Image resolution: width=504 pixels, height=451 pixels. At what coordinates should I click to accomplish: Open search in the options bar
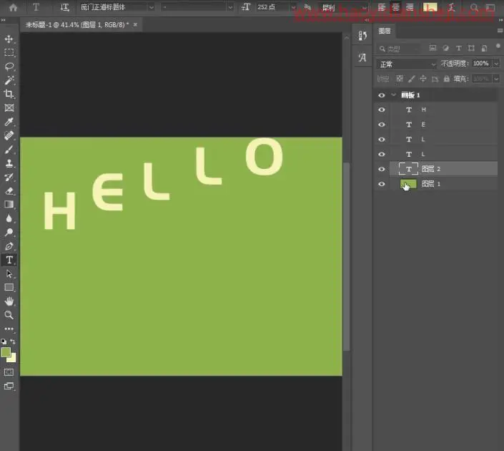tap(474, 7)
